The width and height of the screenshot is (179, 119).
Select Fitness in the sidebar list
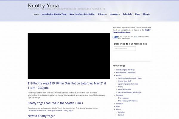coord(119,75)
